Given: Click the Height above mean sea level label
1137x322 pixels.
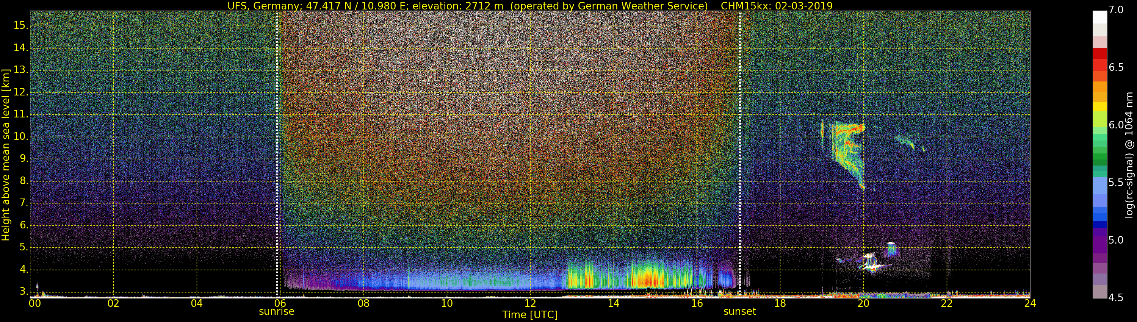Looking at the screenshot, I should [x=6, y=155].
